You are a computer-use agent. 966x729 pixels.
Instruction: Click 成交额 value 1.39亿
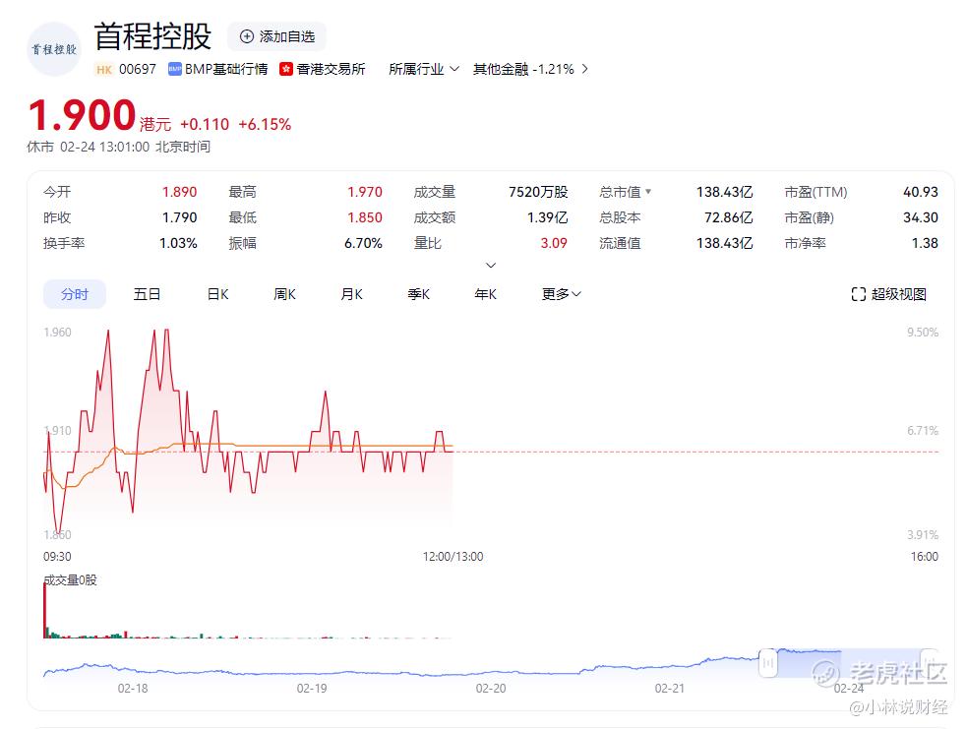547,217
